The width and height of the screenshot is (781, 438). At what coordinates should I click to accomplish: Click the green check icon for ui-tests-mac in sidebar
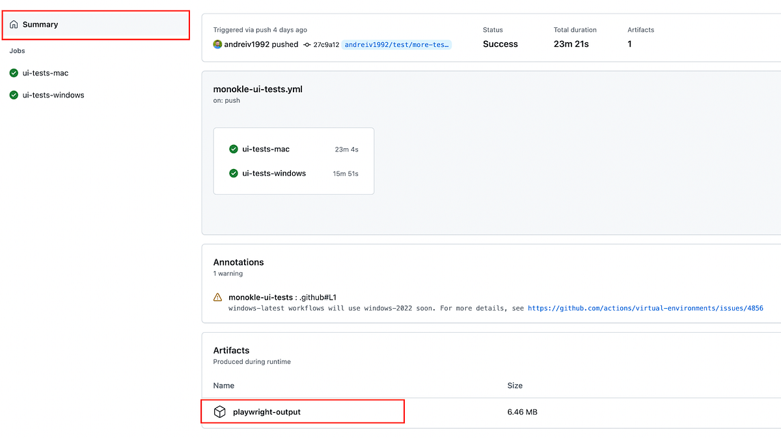(x=14, y=73)
